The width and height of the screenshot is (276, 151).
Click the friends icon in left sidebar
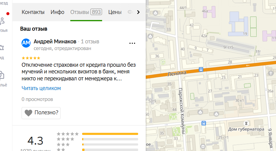click(2, 21)
